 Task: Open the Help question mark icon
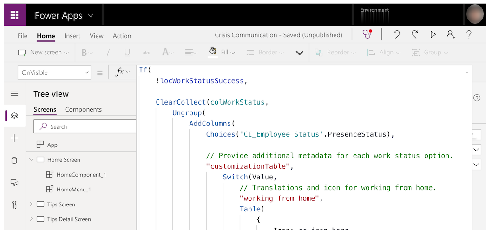coord(469,35)
